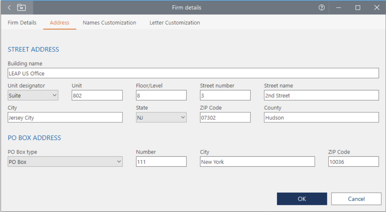Click the back arrow in title bar
This screenshot has width=386, height=212.
[9, 7]
